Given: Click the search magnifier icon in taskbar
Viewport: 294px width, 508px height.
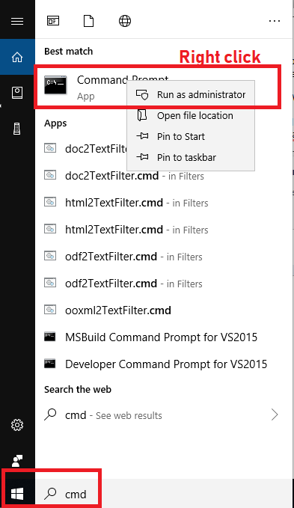Looking at the screenshot, I should click(50, 494).
